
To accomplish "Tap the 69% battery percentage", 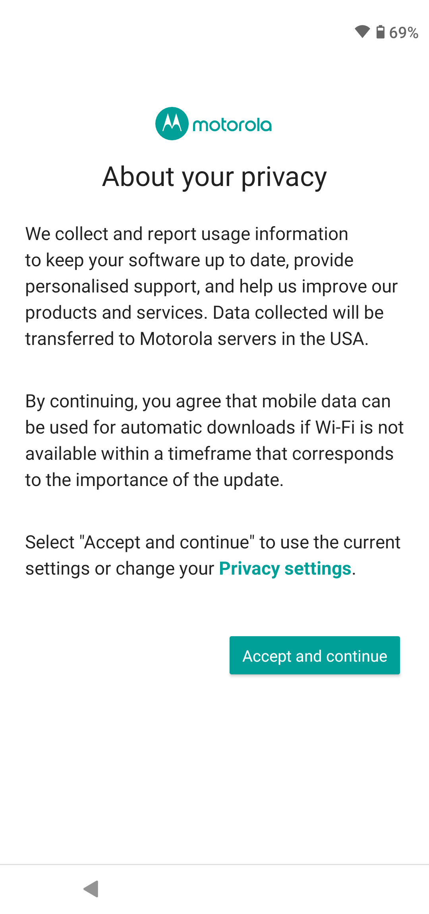I will point(404,33).
